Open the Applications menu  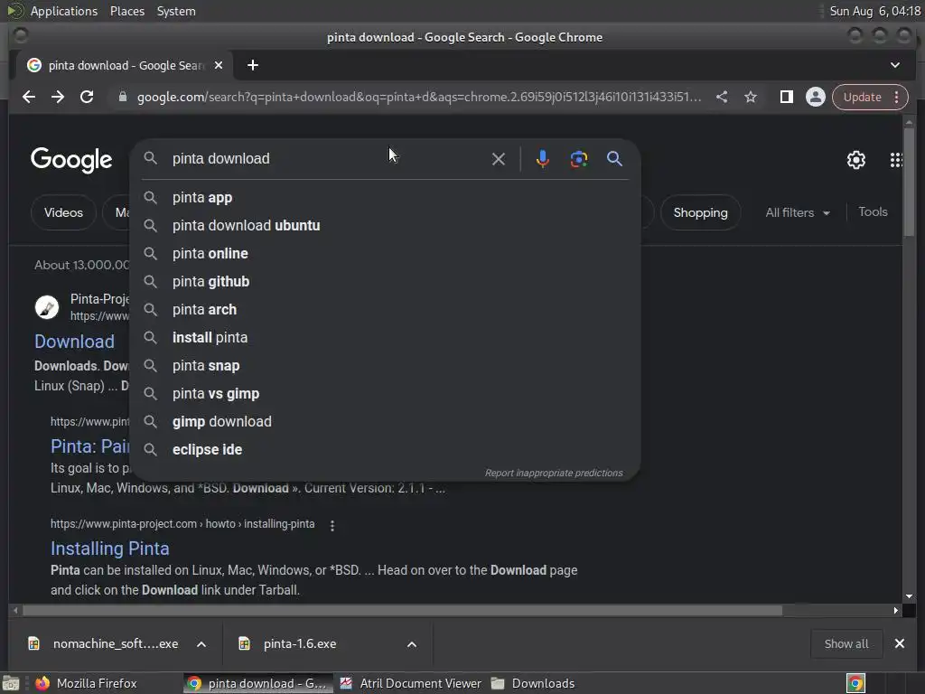pyautogui.click(x=64, y=11)
